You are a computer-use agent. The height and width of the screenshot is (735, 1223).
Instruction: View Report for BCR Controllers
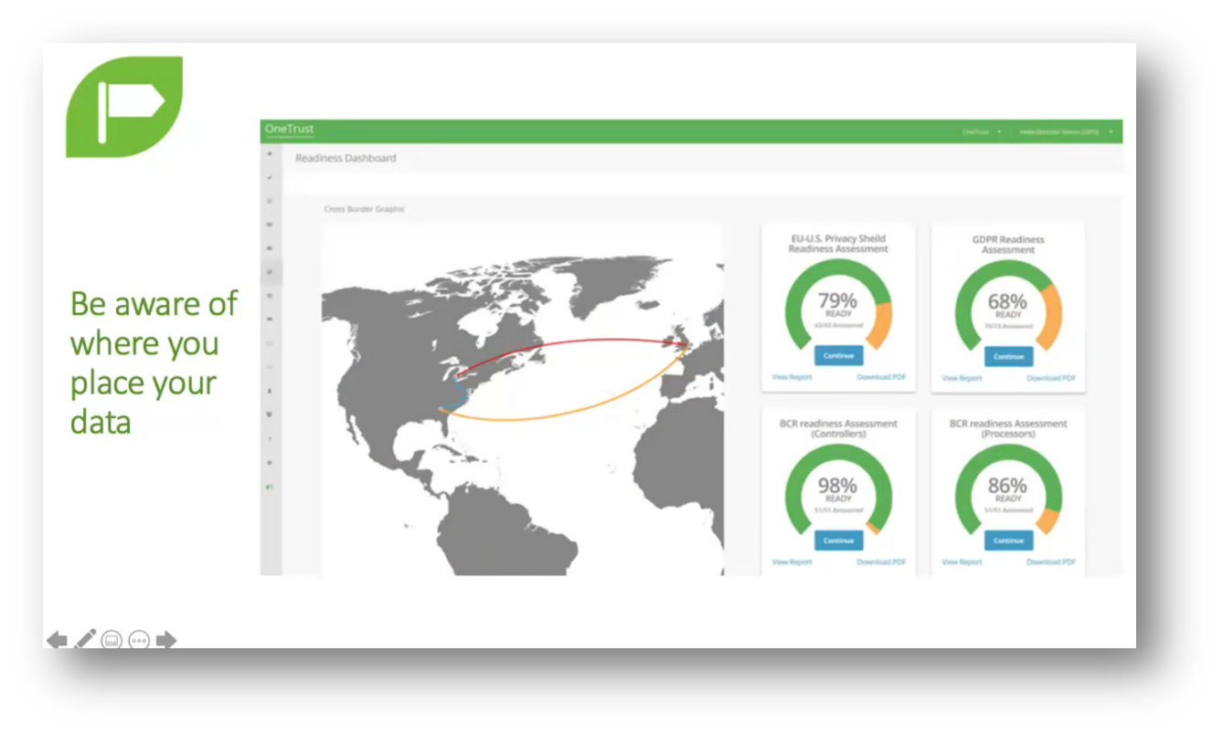(792, 562)
